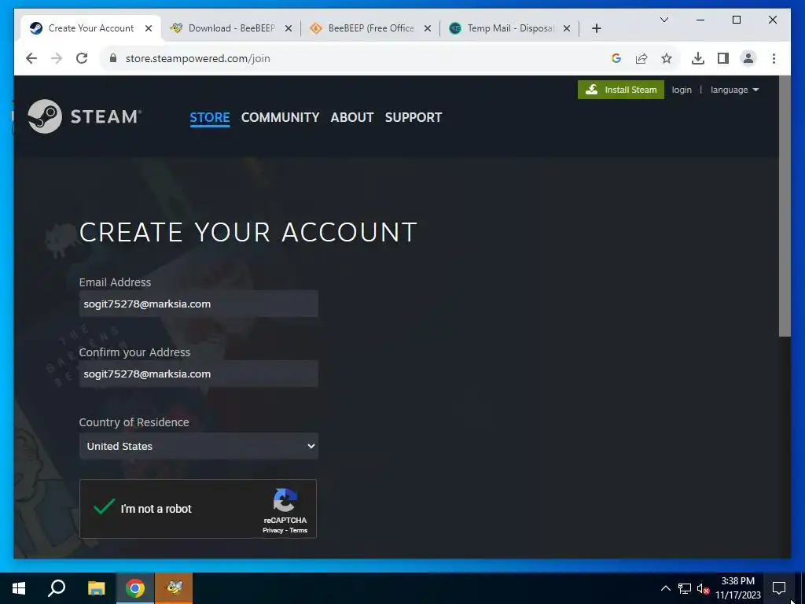This screenshot has width=805, height=604.
Task: Select the Create Your Account tab
Action: (90, 28)
